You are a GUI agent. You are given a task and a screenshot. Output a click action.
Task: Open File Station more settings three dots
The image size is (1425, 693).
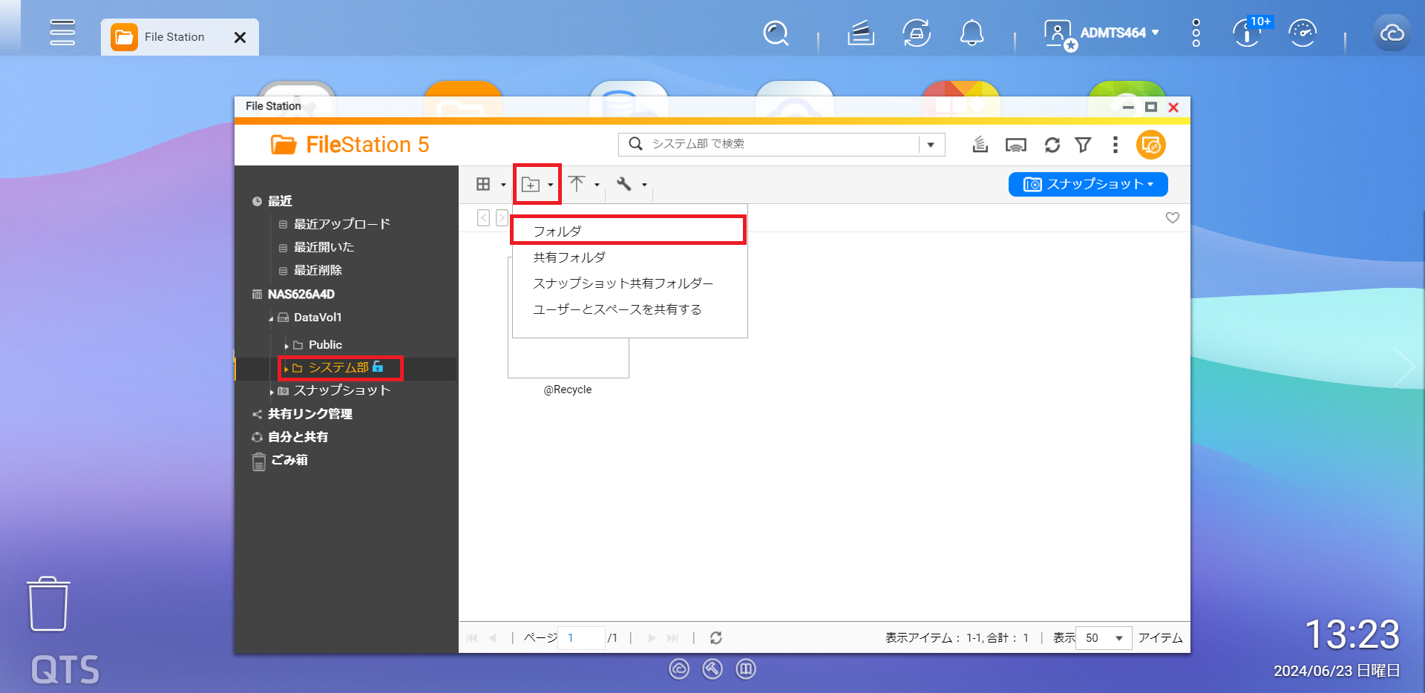click(x=1116, y=145)
